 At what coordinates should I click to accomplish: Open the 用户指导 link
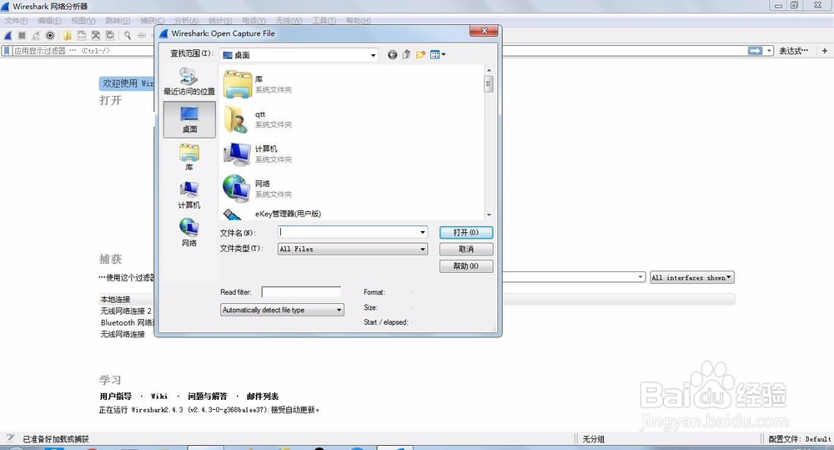click(115, 397)
